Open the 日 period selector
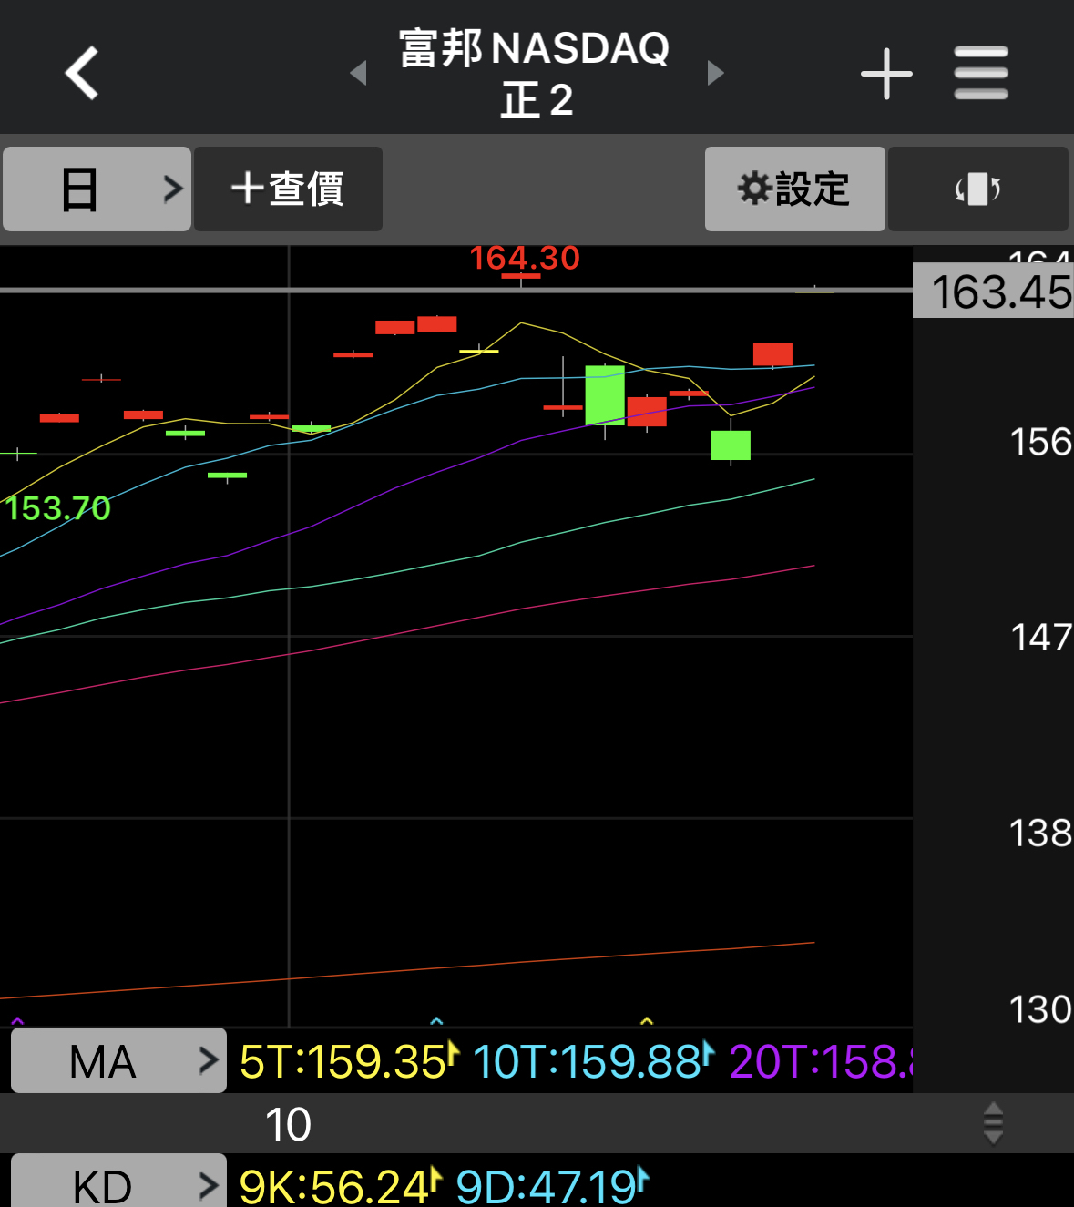This screenshot has height=1207, width=1074. (x=97, y=189)
